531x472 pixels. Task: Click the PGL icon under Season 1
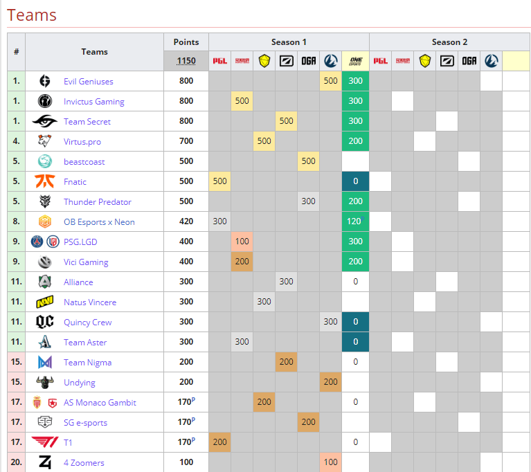(219, 61)
